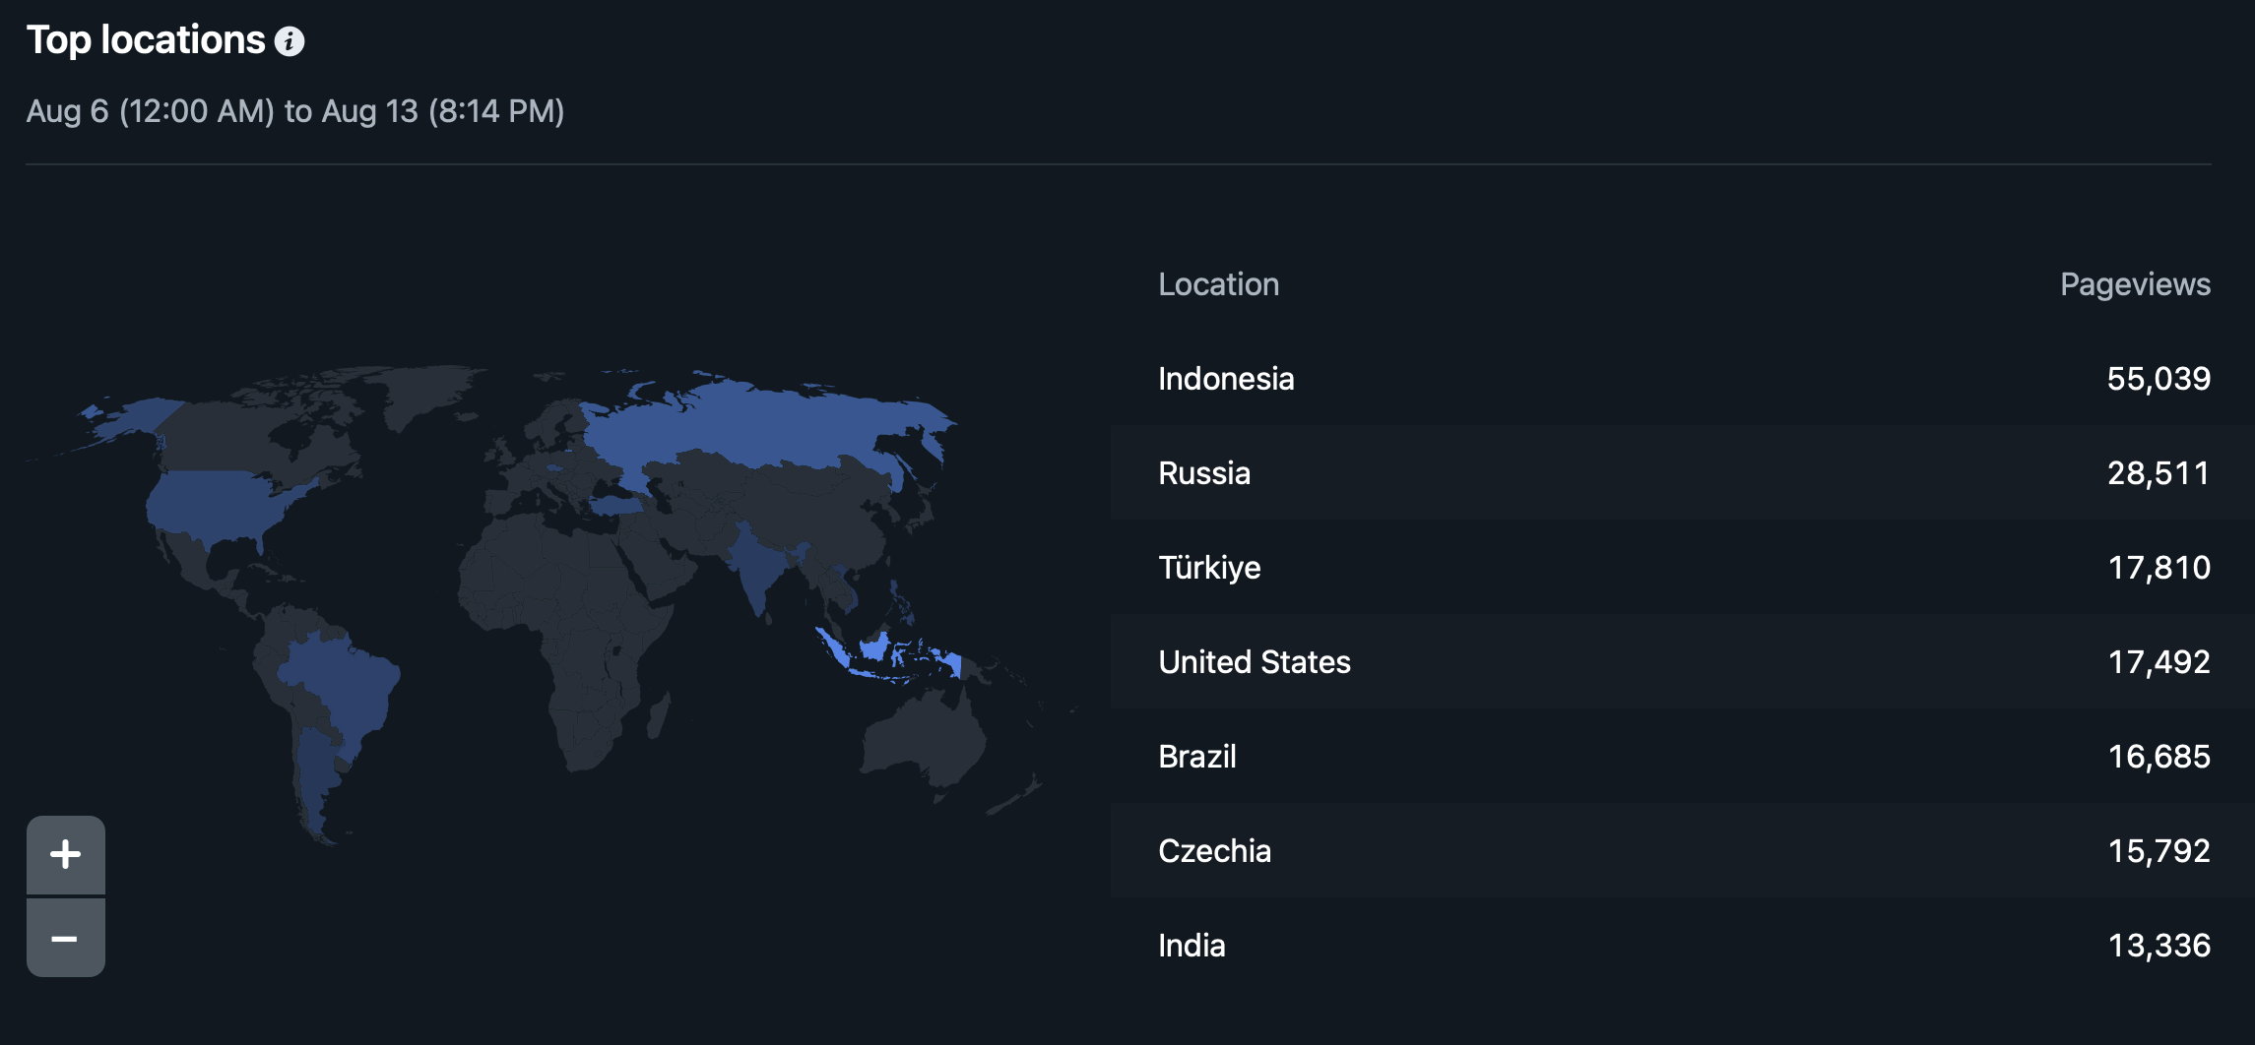Select the Russia name in the location table
2255x1045 pixels.
click(1203, 473)
